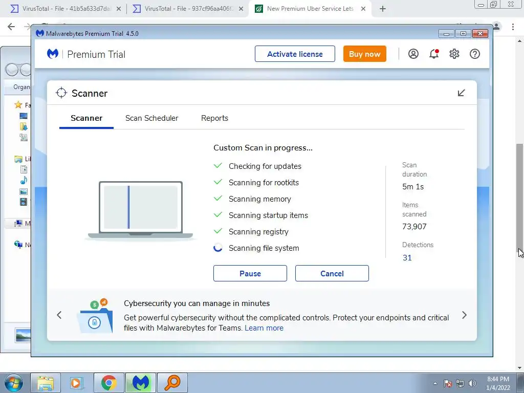This screenshot has width=524, height=393.
Task: Open the magnifier search app in the taskbar
Action: [x=172, y=383]
